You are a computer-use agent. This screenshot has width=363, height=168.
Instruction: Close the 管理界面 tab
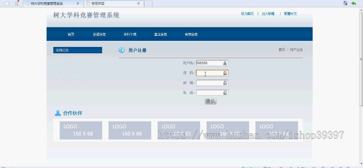click(138, 4)
